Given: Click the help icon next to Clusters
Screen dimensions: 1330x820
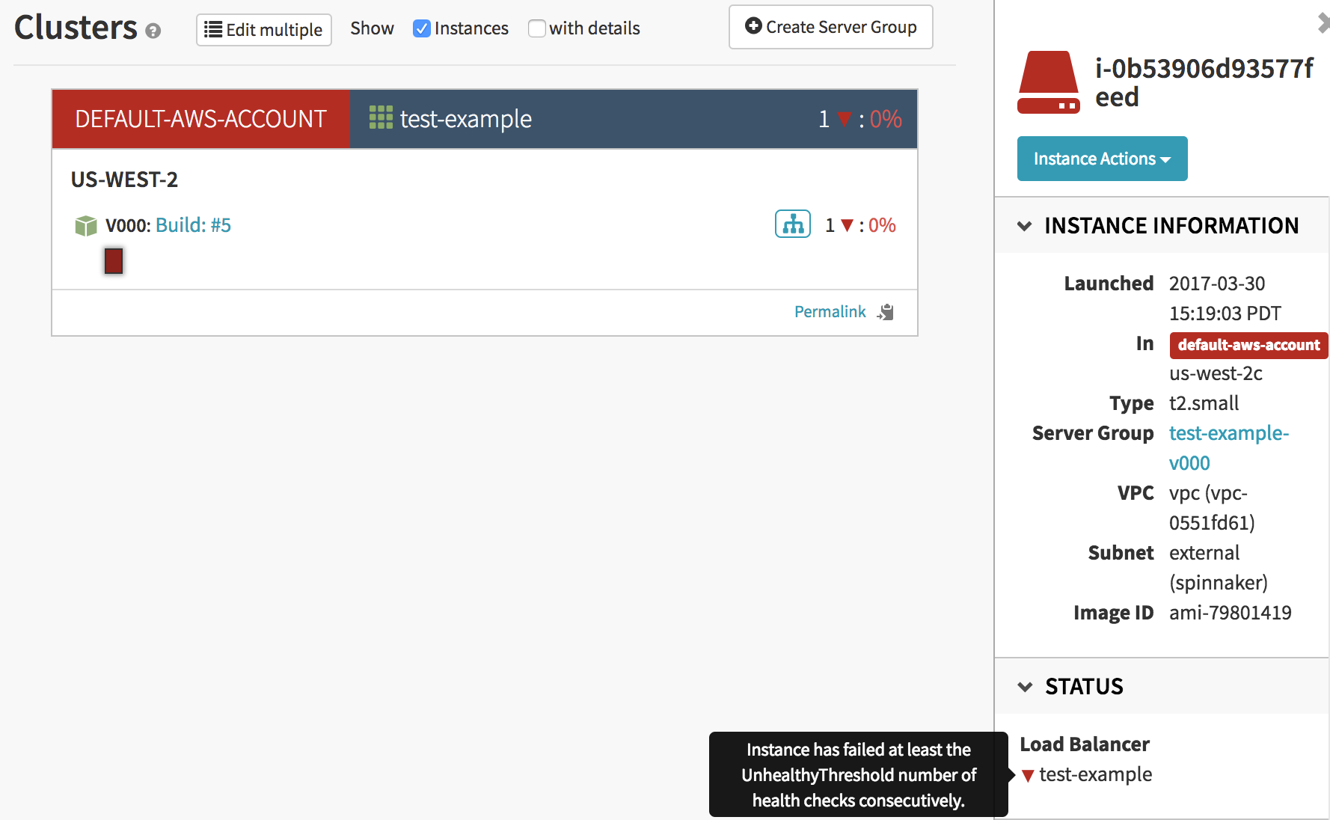Looking at the screenshot, I should pyautogui.click(x=153, y=31).
